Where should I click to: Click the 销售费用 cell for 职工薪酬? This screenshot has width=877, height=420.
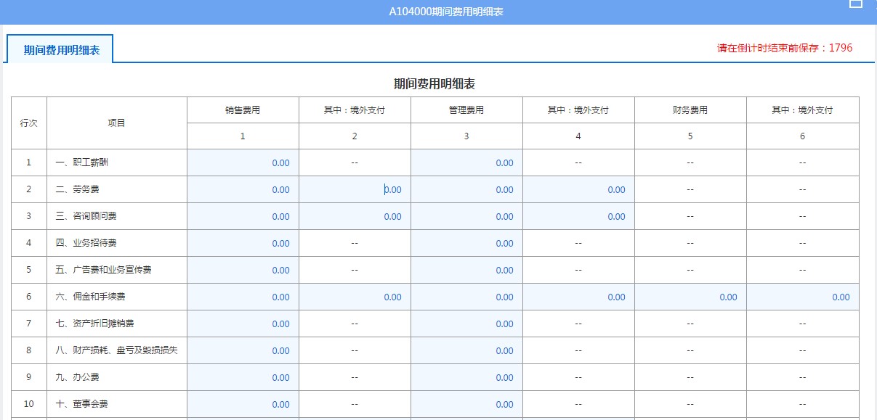tap(243, 162)
